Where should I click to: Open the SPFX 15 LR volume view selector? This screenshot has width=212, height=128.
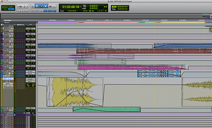(x=8, y=83)
